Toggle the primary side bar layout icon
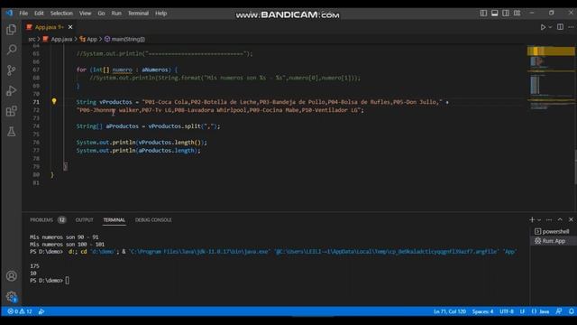Image resolution: width=577 pixels, height=325 pixels. coord(483,13)
